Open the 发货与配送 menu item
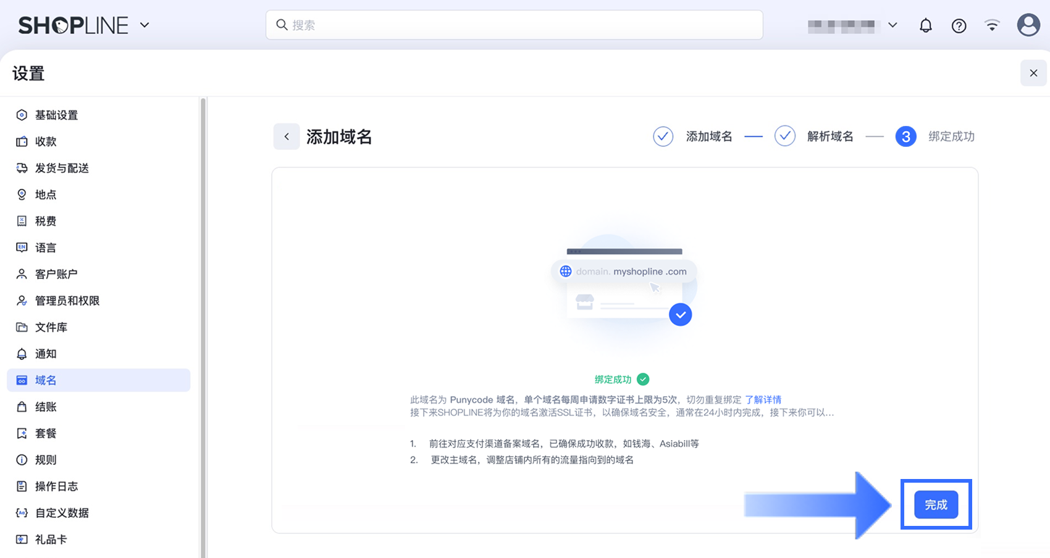The image size is (1050, 558). (99, 168)
